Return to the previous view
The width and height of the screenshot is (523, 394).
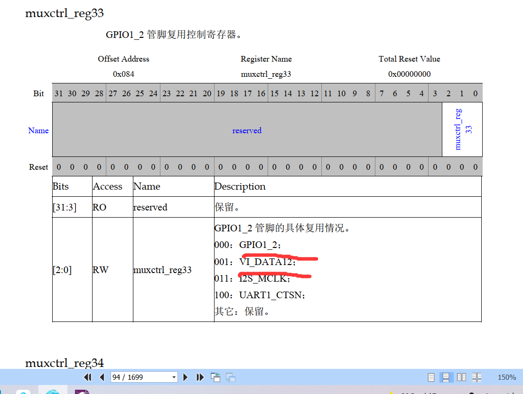(x=215, y=377)
